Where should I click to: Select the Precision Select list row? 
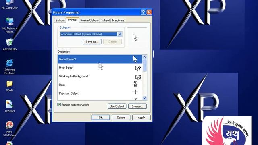(100, 93)
